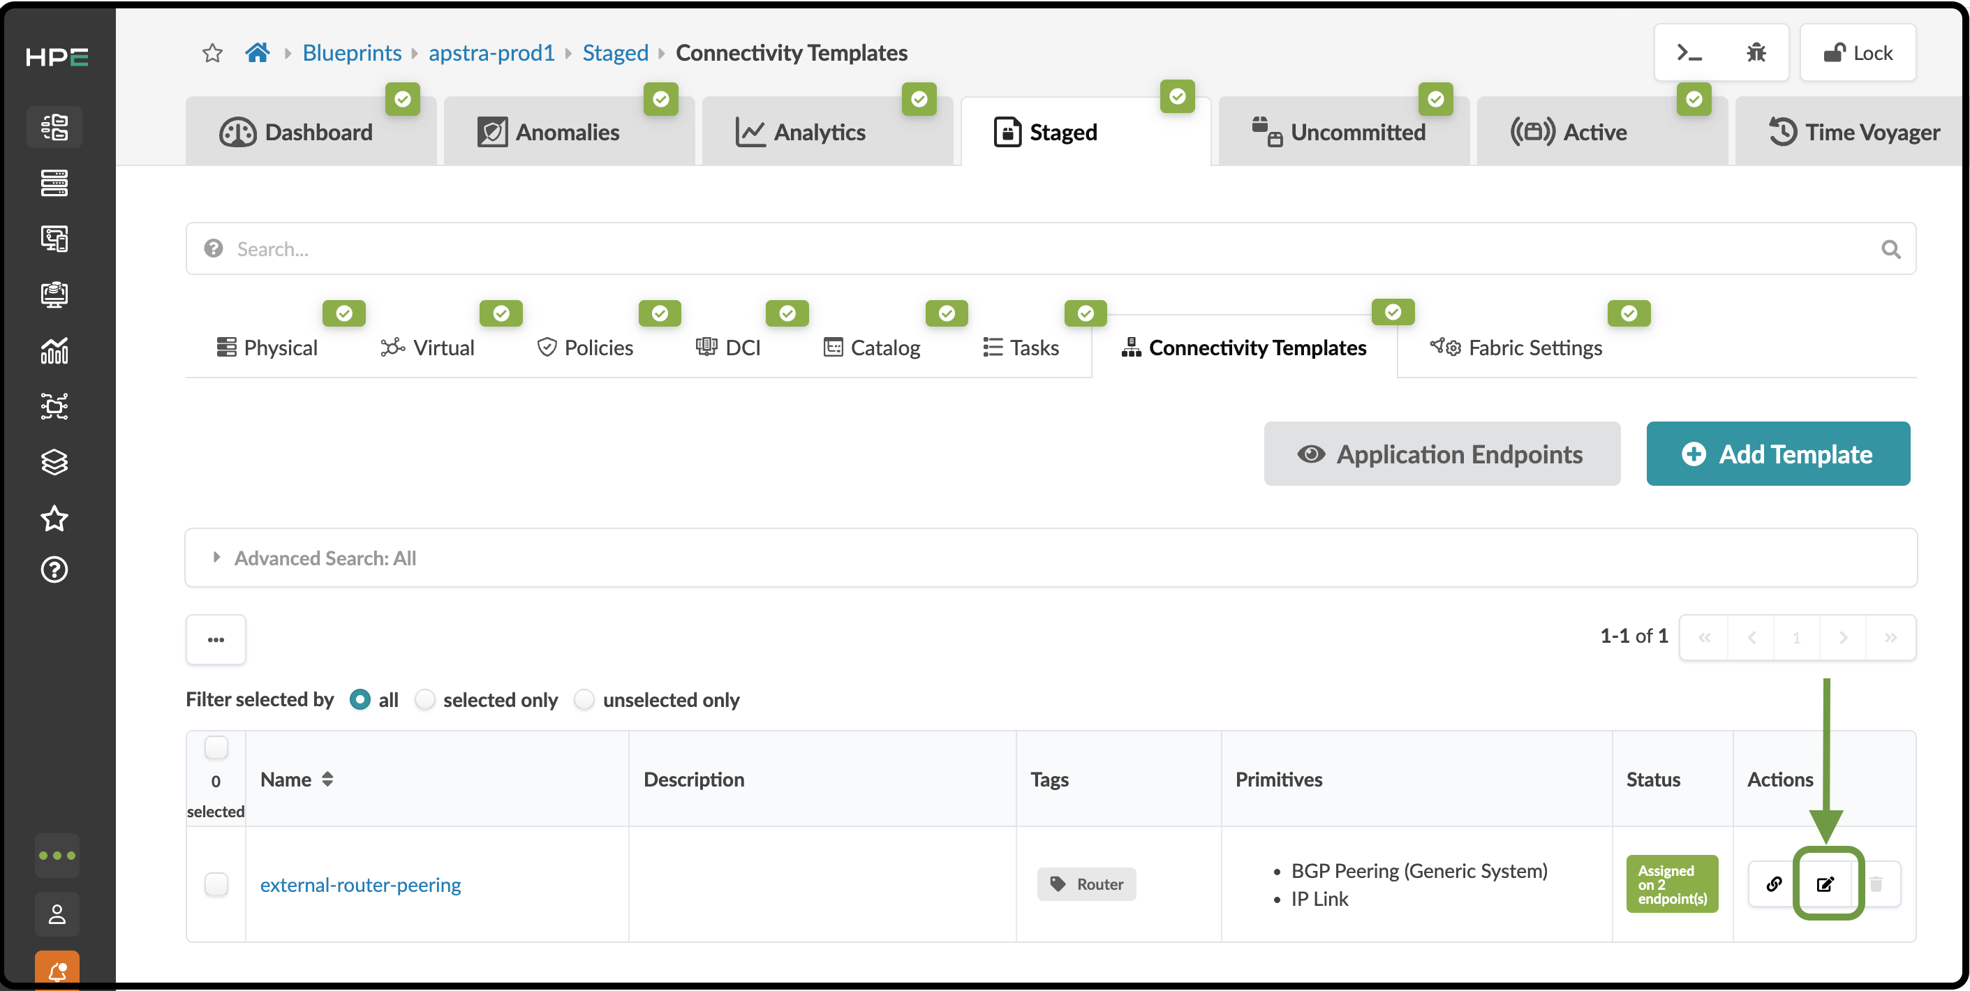Image resolution: width=1970 pixels, height=991 pixels.
Task: Select the 'selected only' filter radio
Action: (x=424, y=700)
